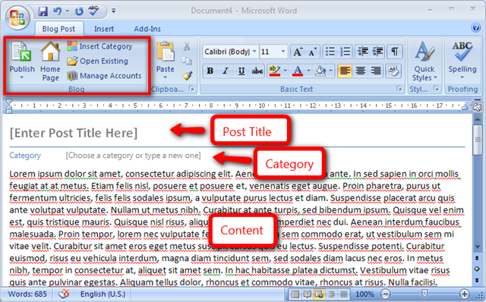
Task: Toggle Strikethrough formatting
Action: pos(257,71)
